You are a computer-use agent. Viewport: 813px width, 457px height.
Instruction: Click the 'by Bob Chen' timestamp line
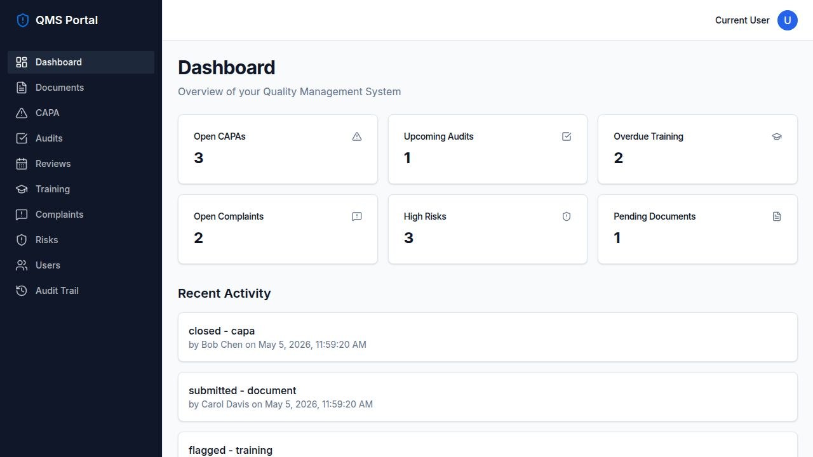pyautogui.click(x=278, y=345)
